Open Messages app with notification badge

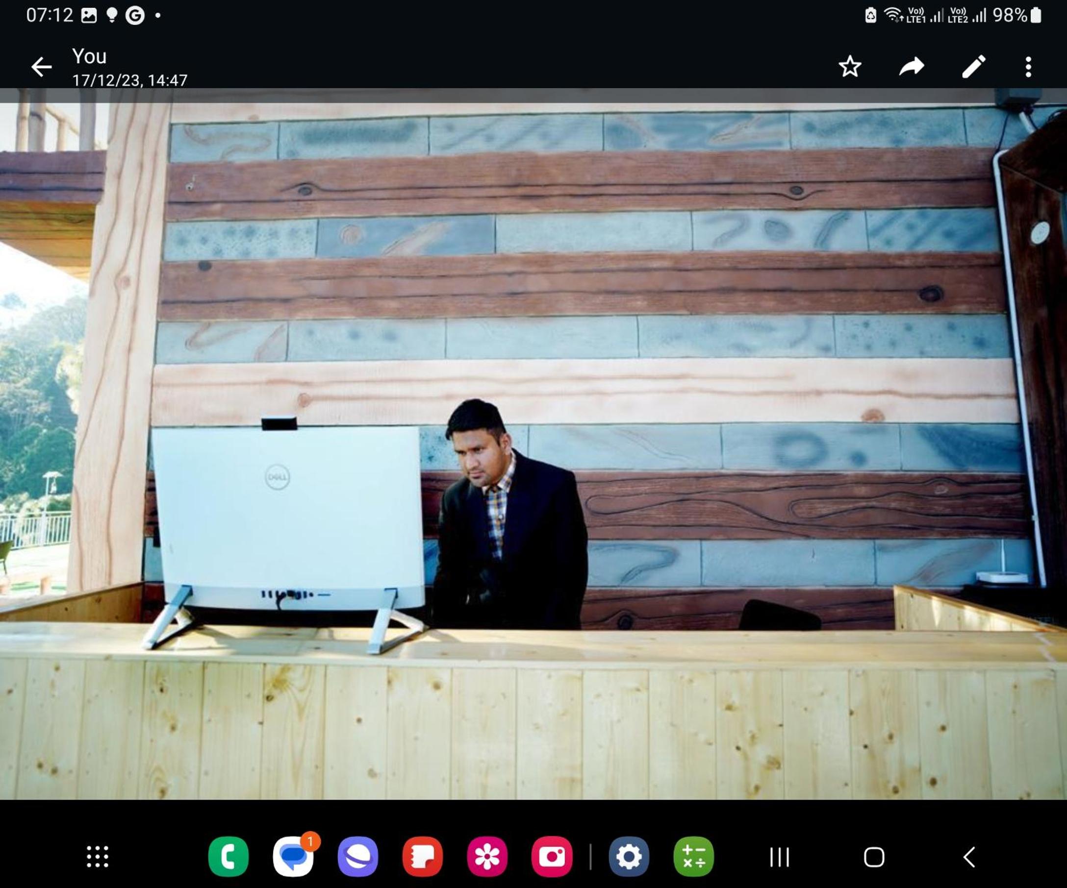click(x=293, y=857)
